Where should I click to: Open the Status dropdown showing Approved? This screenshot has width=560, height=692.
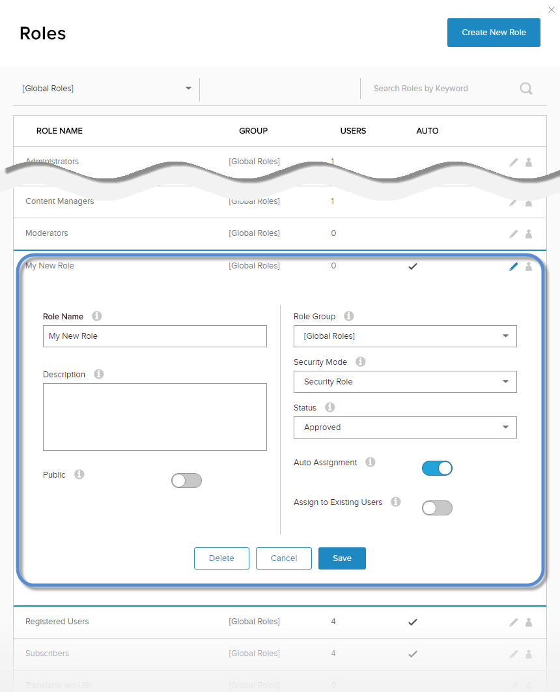click(405, 427)
